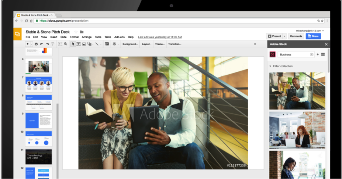Open the Arrange menu
This screenshot has height=179, width=342.
pos(87,37)
